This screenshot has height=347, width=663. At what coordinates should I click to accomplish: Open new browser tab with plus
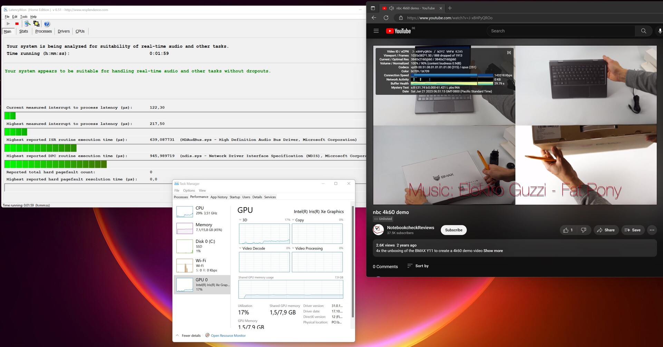pyautogui.click(x=450, y=8)
